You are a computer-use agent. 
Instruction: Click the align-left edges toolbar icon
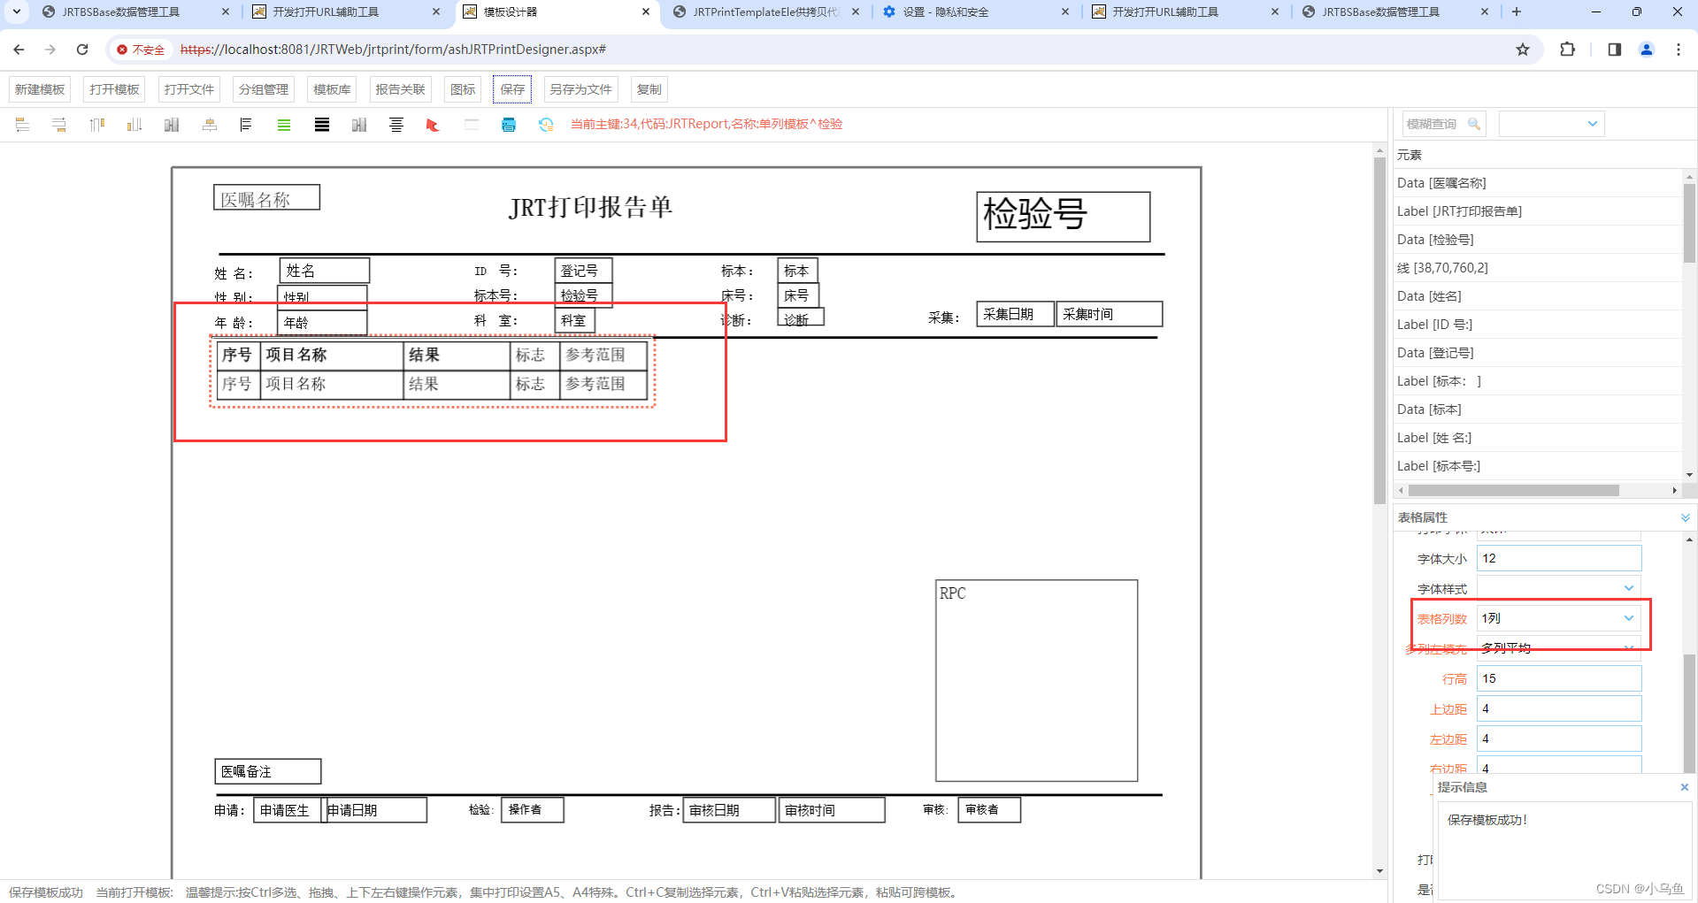click(23, 125)
